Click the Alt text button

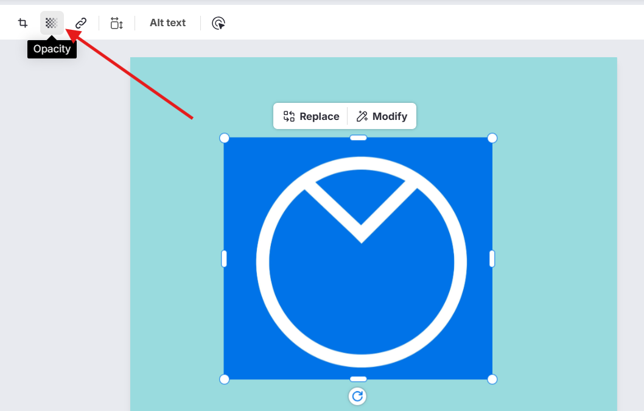[x=167, y=23]
